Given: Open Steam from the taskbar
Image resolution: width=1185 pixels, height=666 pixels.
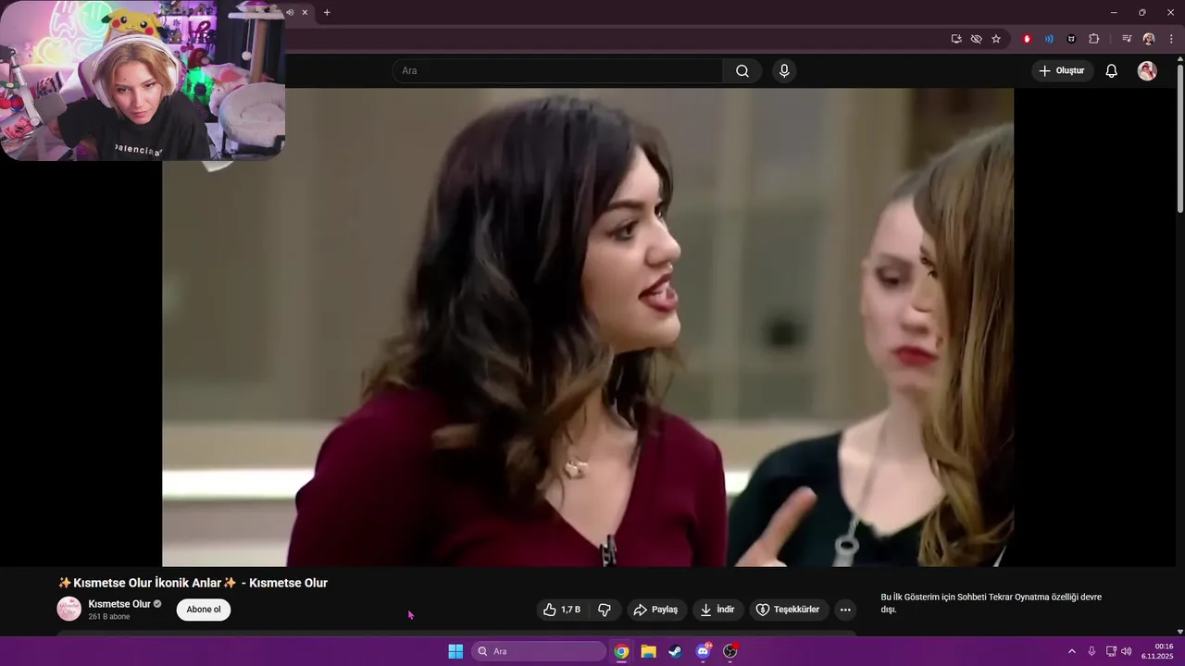Looking at the screenshot, I should pos(675,651).
